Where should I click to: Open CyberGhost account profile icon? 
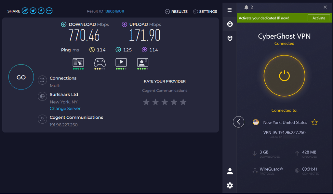click(230, 171)
